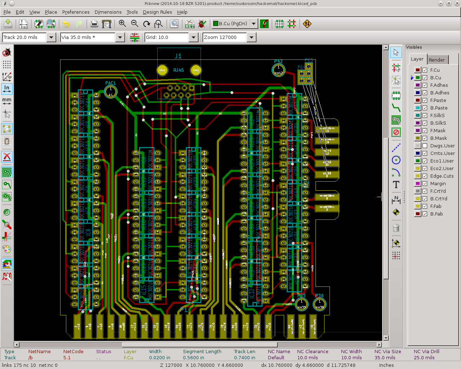Select the Delete items trash tool
Image resolution: width=461 pixels, height=369 pixels.
(396, 228)
